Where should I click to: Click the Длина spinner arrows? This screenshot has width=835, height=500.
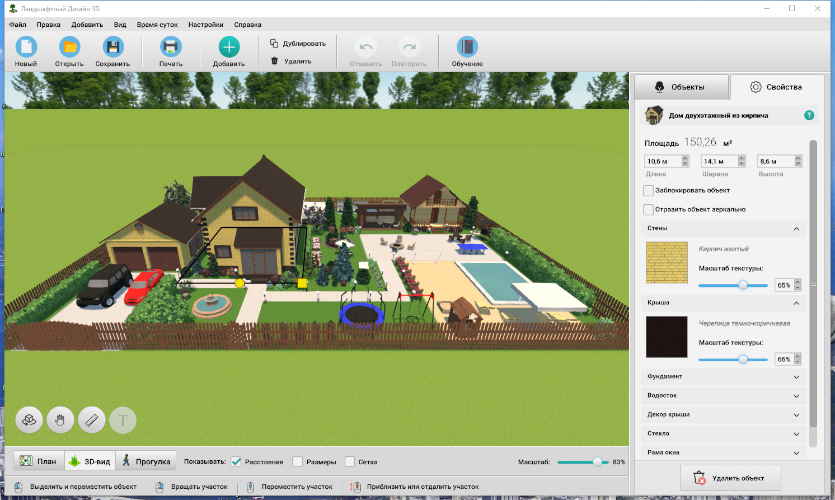(685, 161)
